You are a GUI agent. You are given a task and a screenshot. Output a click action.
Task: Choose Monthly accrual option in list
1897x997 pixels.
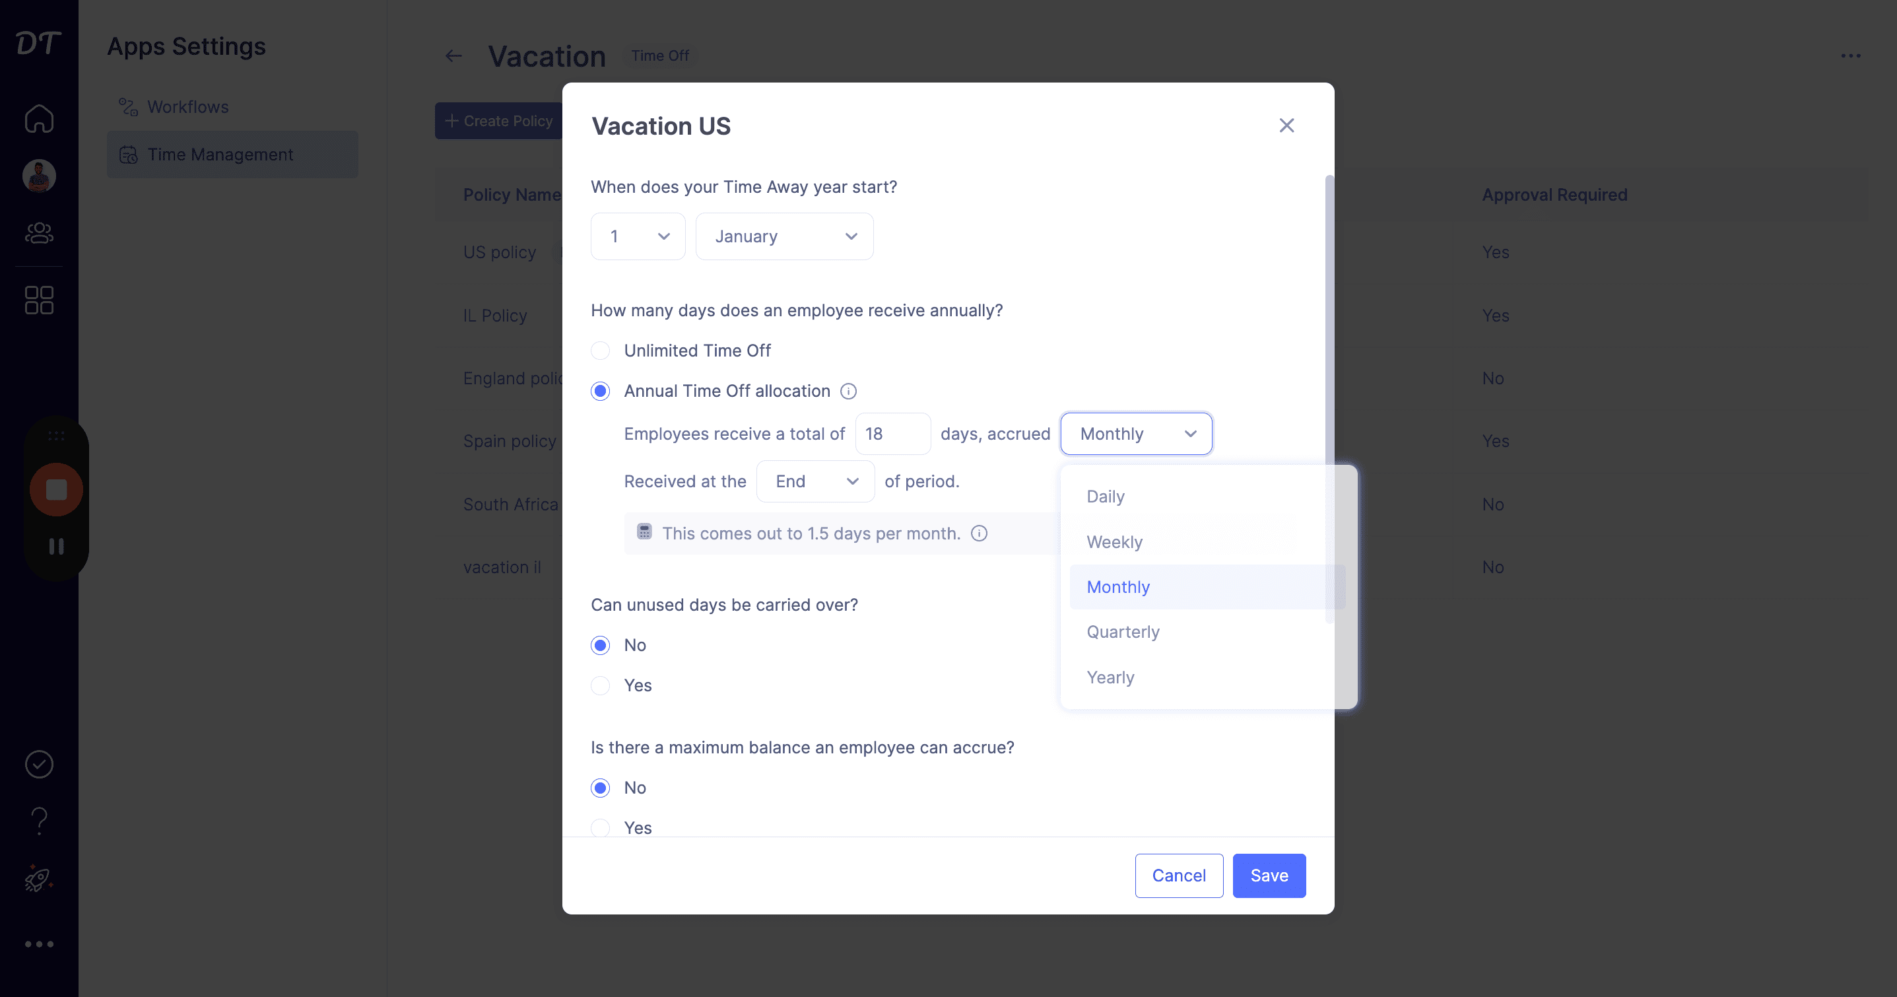[1207, 587]
